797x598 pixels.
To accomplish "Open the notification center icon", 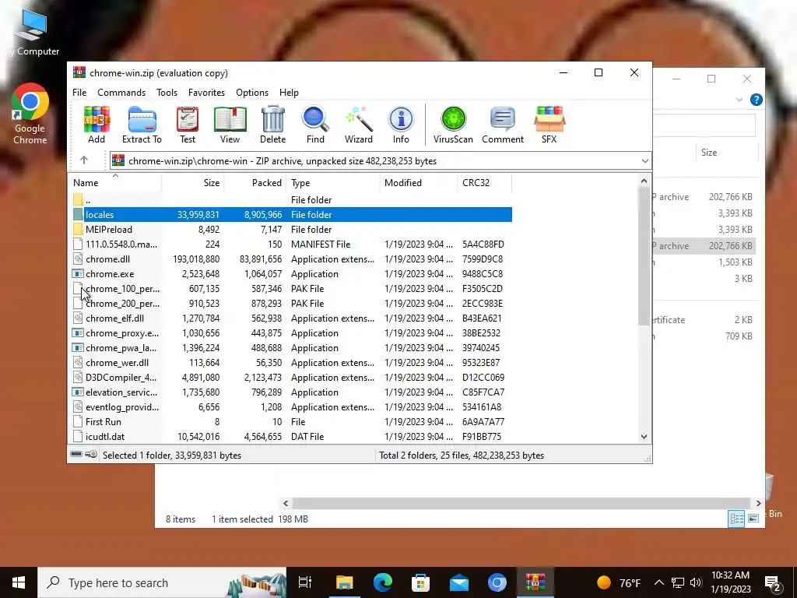I will (x=773, y=582).
